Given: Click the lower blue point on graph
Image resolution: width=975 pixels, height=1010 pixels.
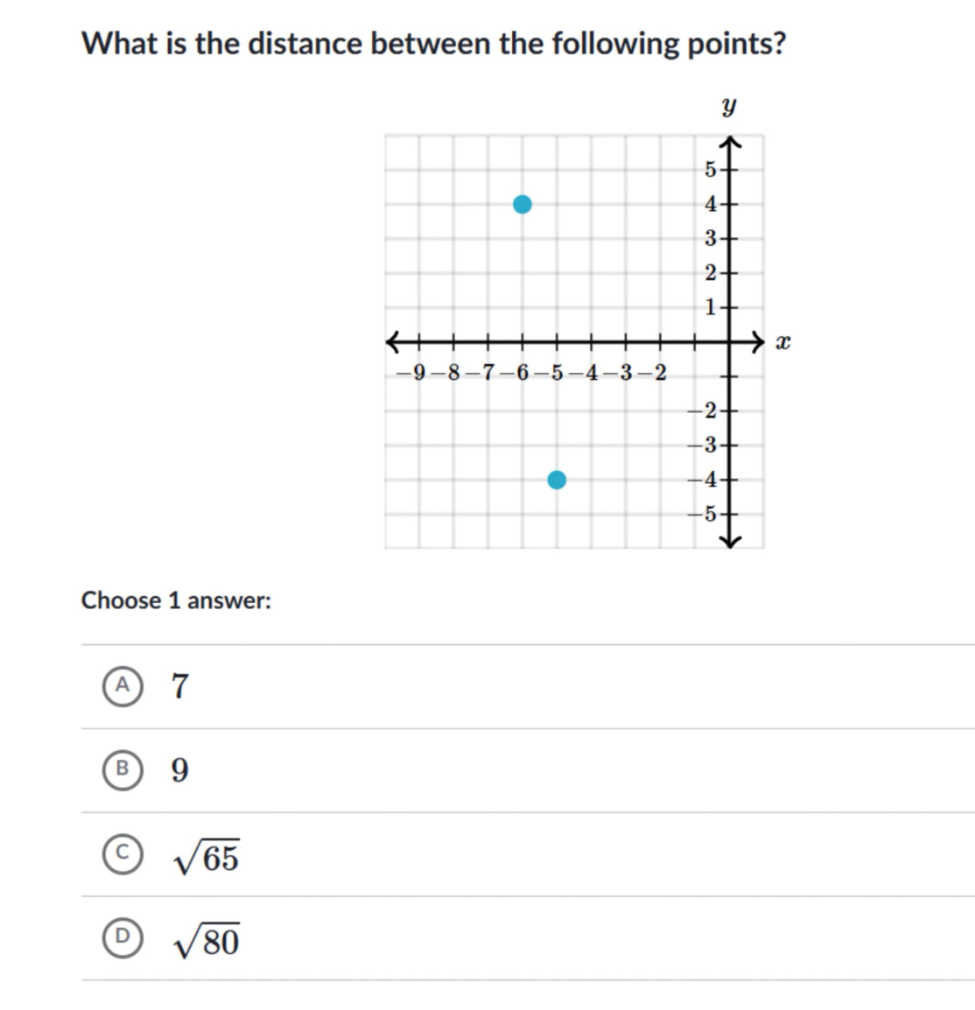Looking at the screenshot, I should (557, 480).
